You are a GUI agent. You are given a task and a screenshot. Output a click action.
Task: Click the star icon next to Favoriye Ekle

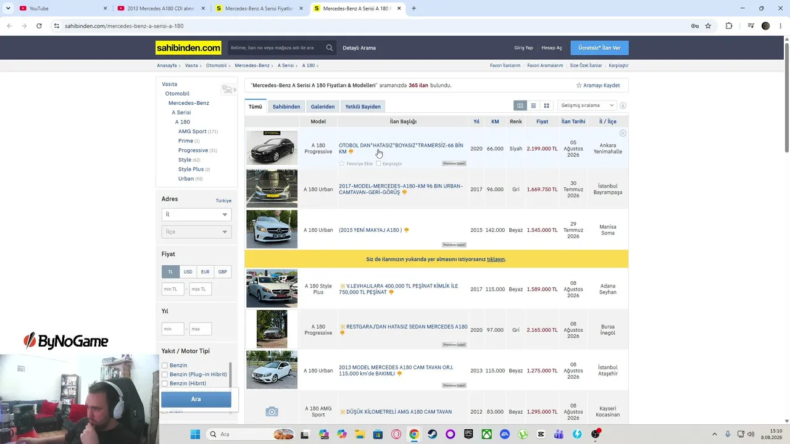pyautogui.click(x=342, y=163)
